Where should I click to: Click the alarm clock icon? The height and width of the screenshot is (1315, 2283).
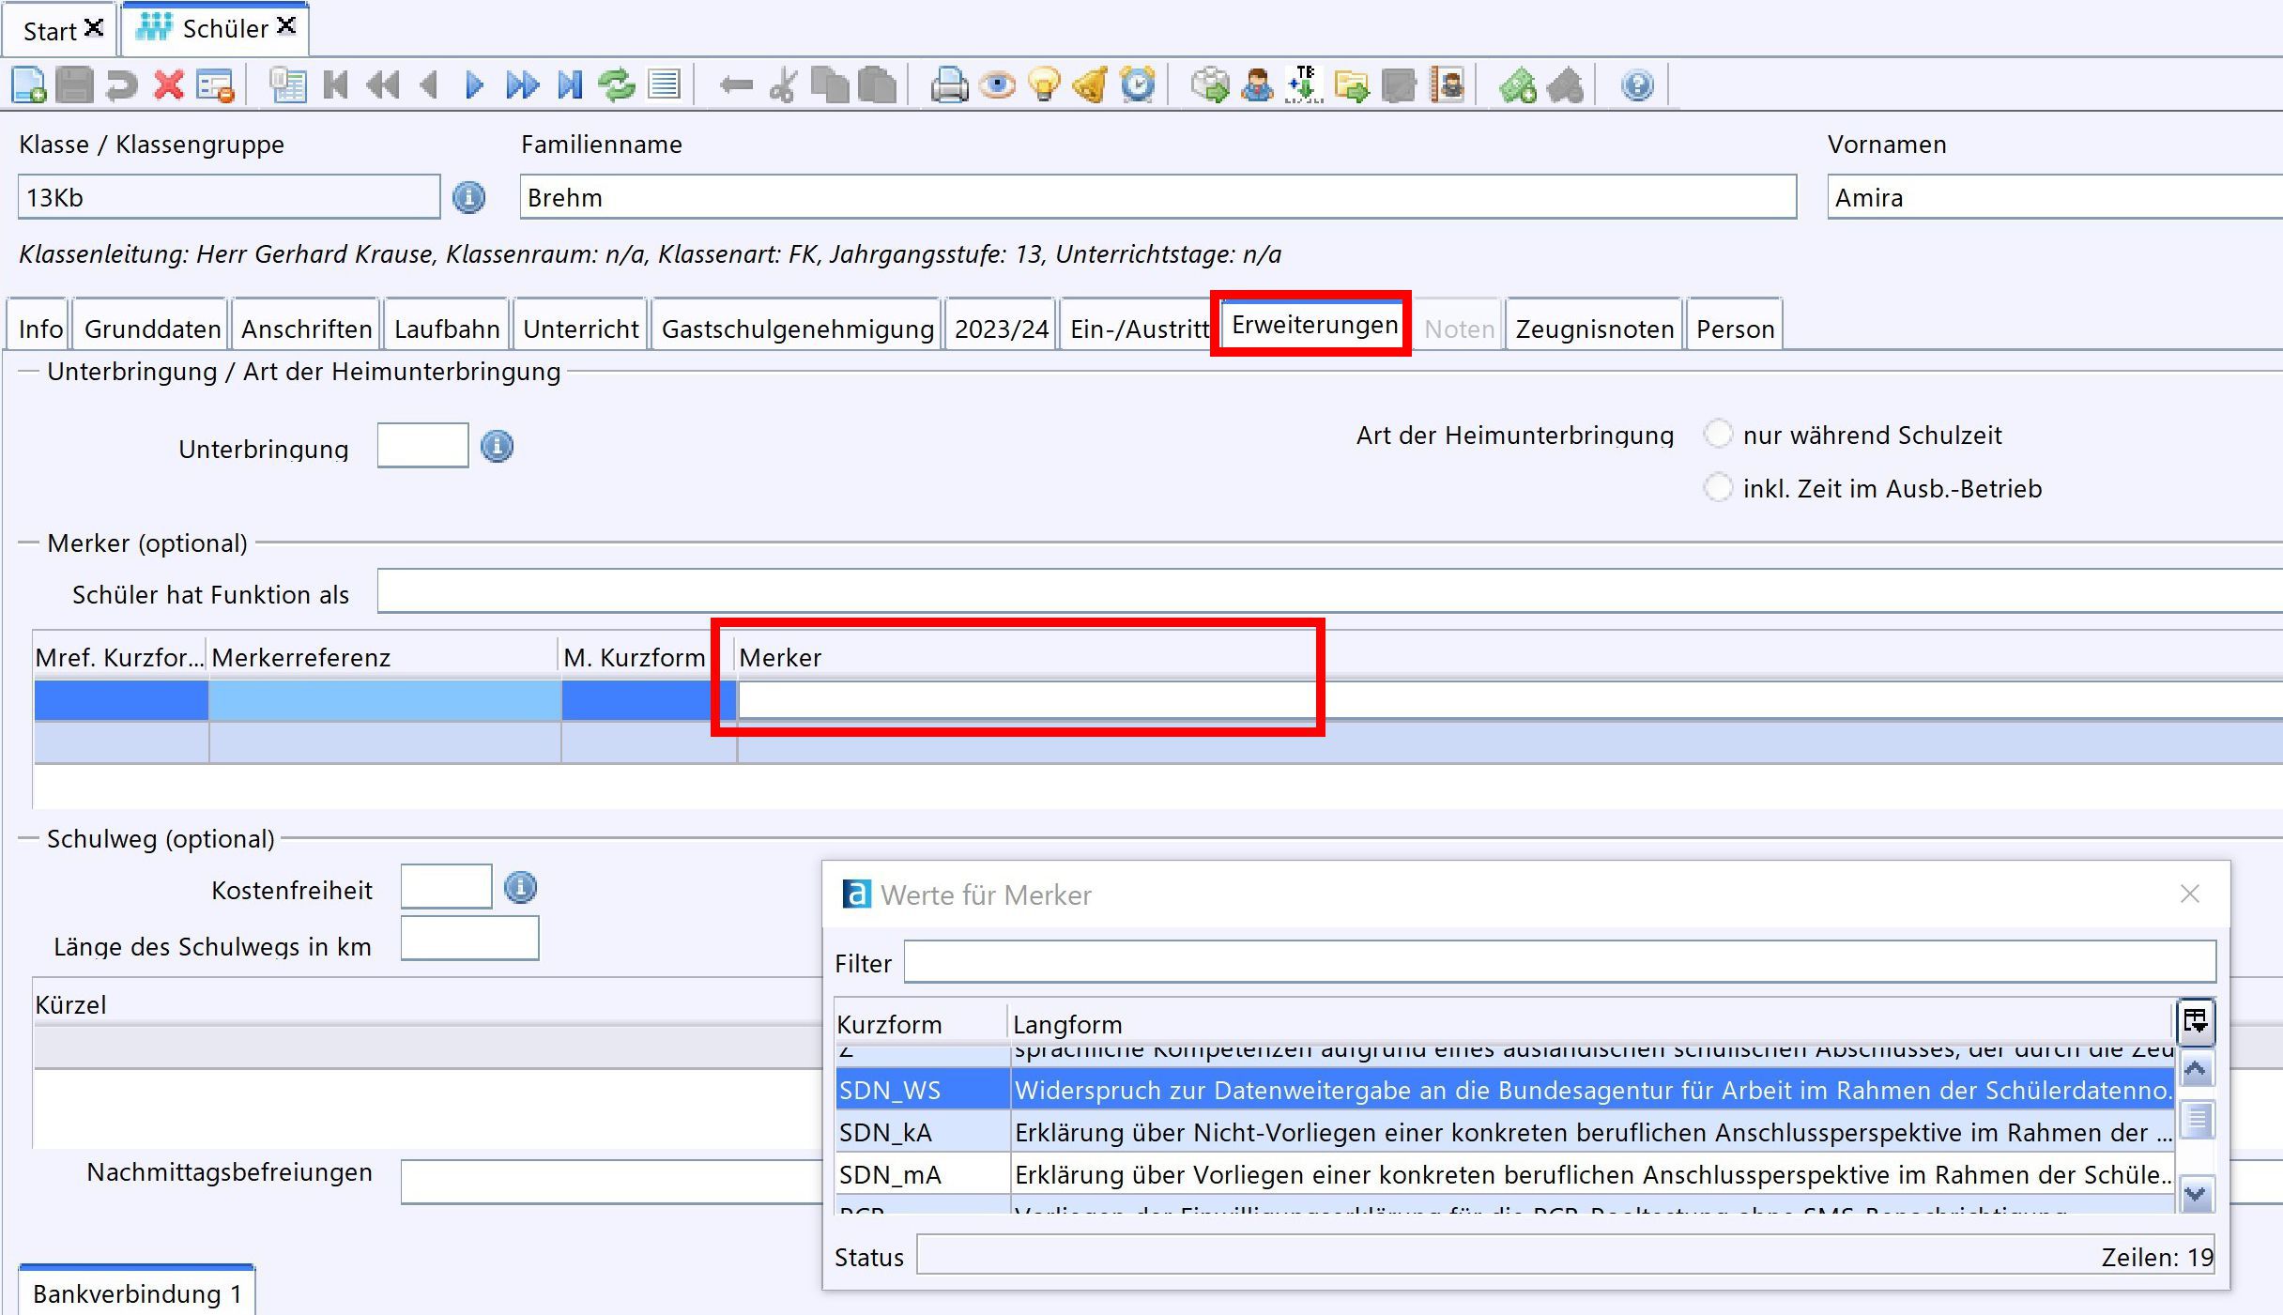click(1138, 85)
